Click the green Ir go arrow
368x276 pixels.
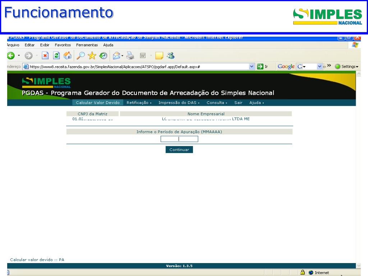tap(260, 66)
